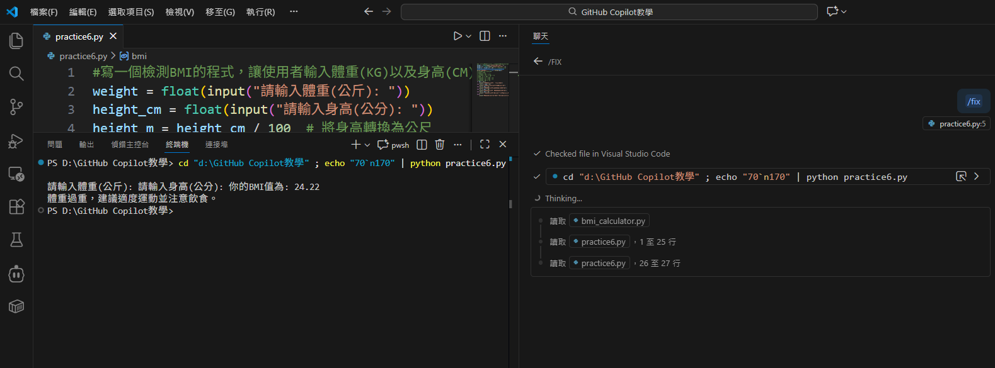Viewport: 995px width, 368px height.
Task: Open Run and Debug view
Action: [x=16, y=141]
